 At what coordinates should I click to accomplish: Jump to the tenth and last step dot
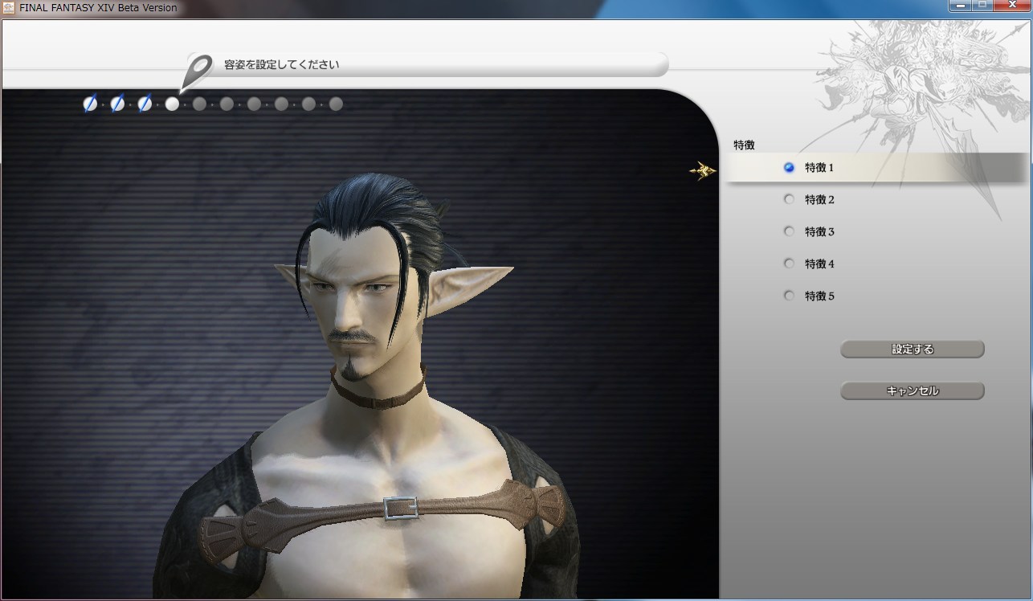coord(336,104)
